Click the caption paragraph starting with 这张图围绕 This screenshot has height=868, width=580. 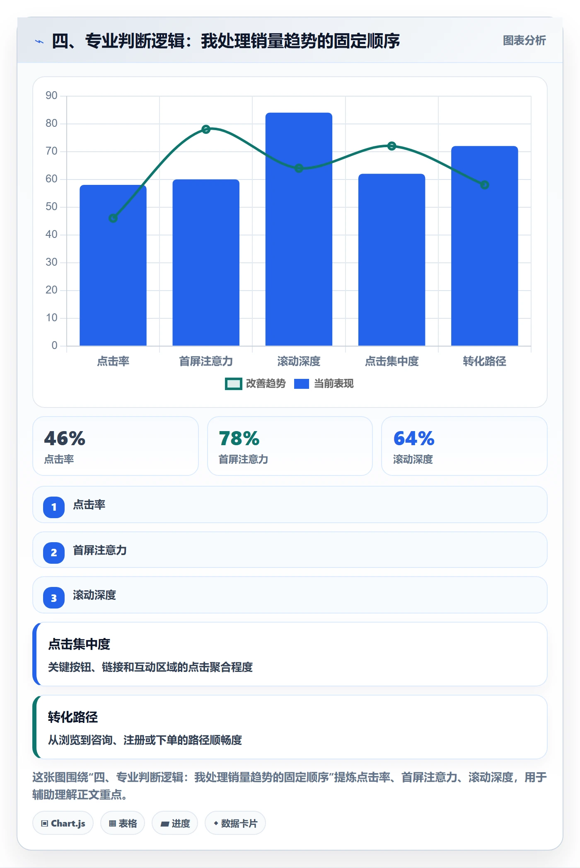point(290,786)
